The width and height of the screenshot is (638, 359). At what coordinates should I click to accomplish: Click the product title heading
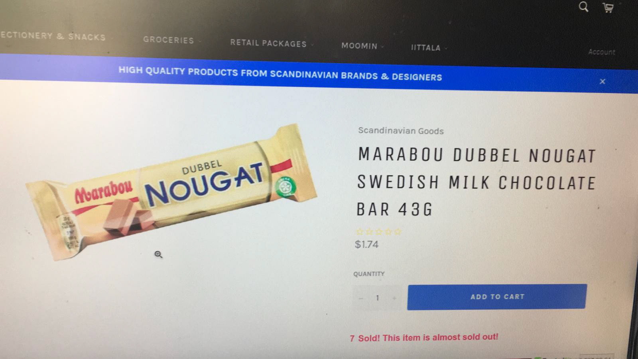pos(476,182)
